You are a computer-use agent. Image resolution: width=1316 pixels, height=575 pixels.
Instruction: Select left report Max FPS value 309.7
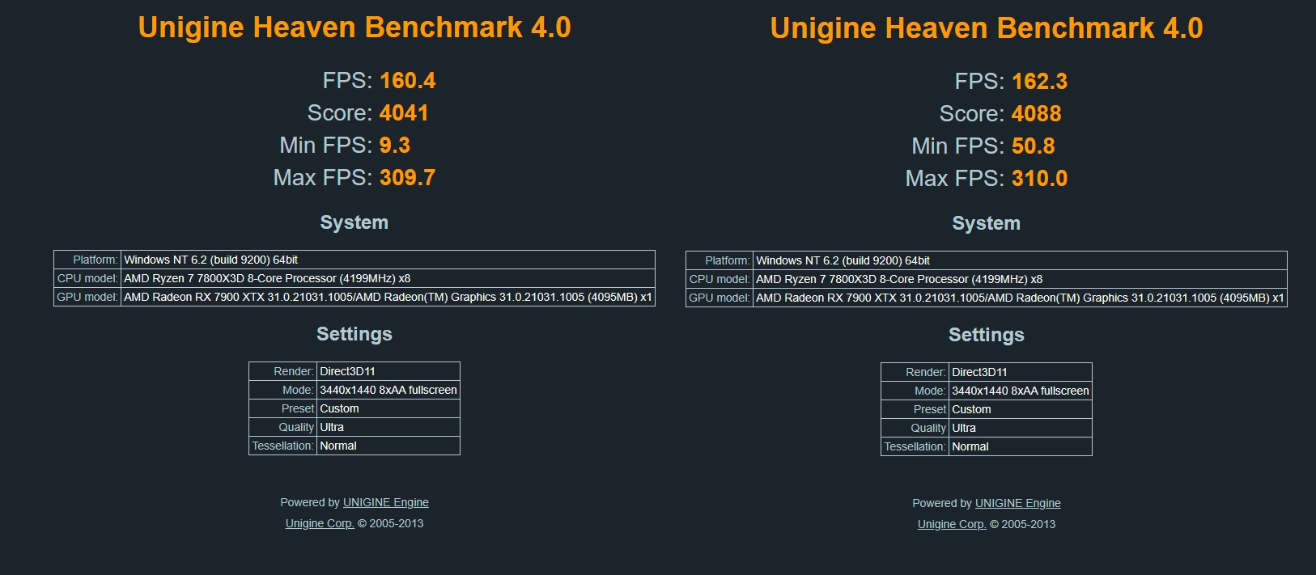(408, 178)
